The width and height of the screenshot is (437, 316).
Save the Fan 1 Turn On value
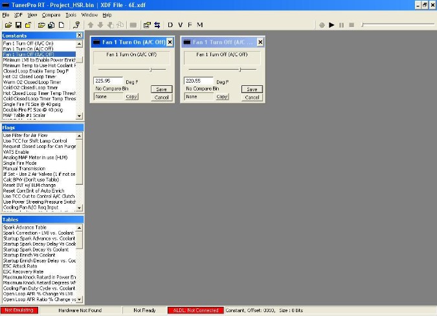[x=161, y=89]
